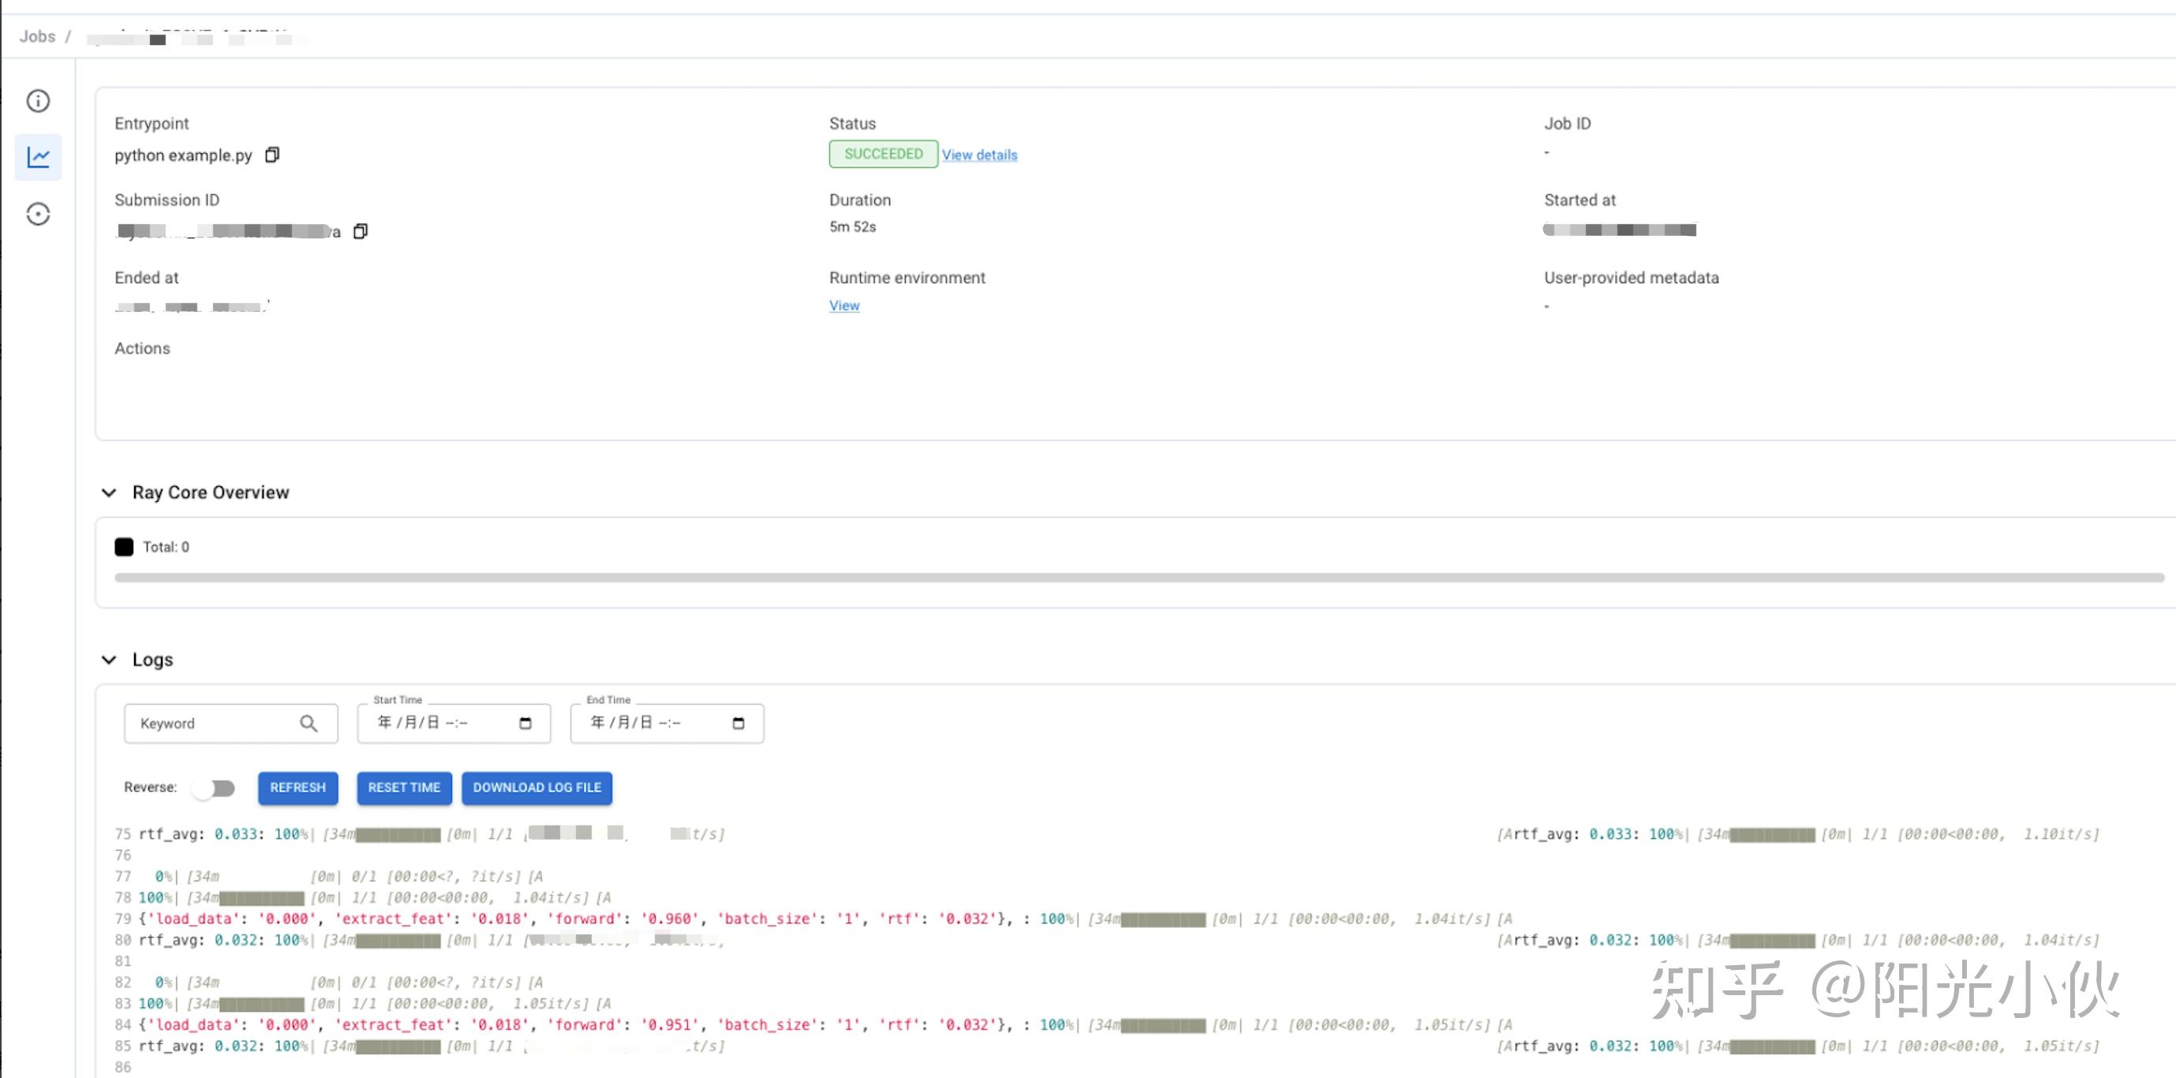Copy the entrypoint python example.py command
This screenshot has width=2176, height=1078.
pos(272,155)
